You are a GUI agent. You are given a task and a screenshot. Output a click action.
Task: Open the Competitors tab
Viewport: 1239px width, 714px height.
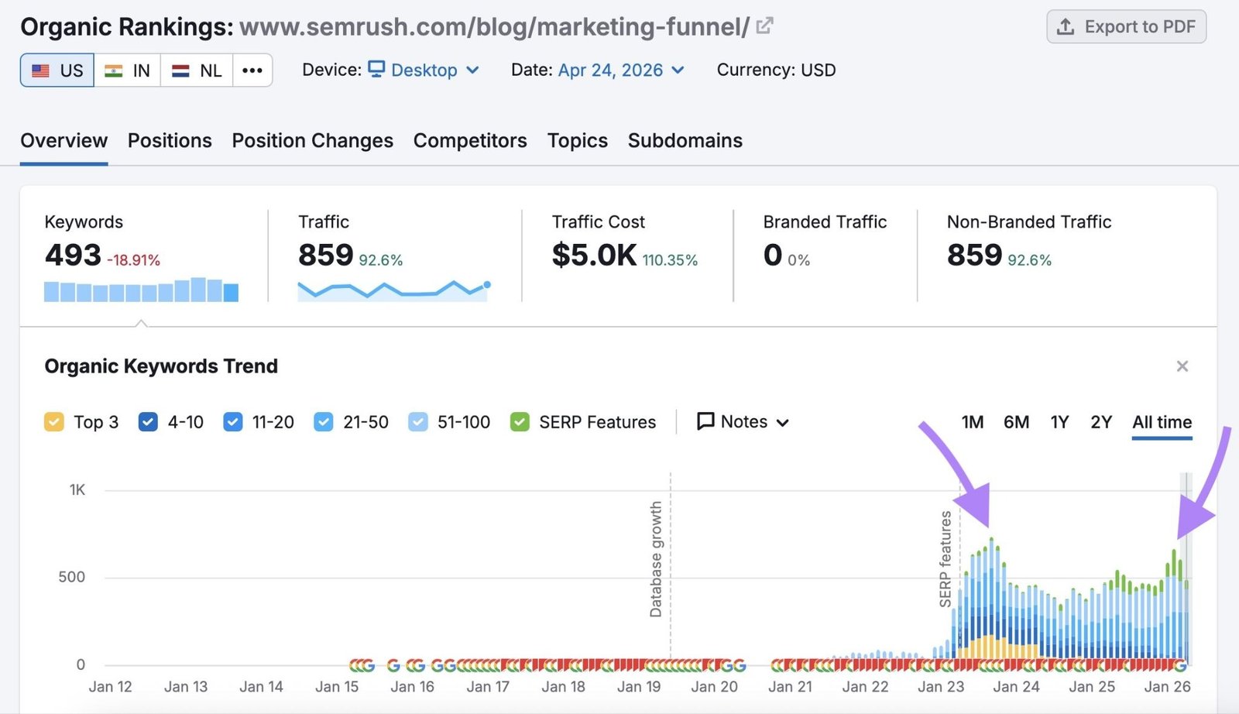[470, 140]
